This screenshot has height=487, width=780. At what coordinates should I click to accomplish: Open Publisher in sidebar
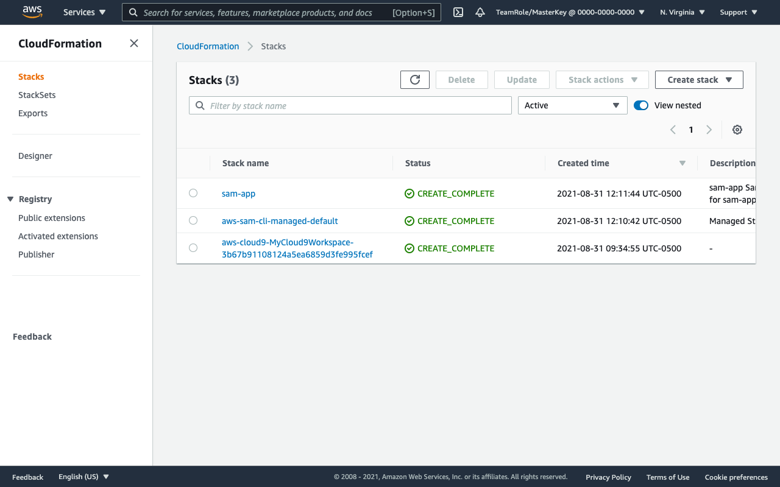point(37,254)
